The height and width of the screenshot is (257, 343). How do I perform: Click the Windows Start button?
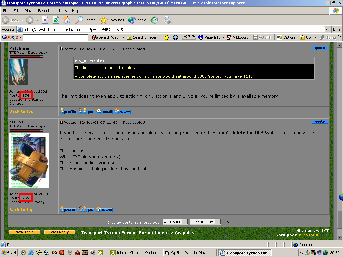[x=9, y=253]
